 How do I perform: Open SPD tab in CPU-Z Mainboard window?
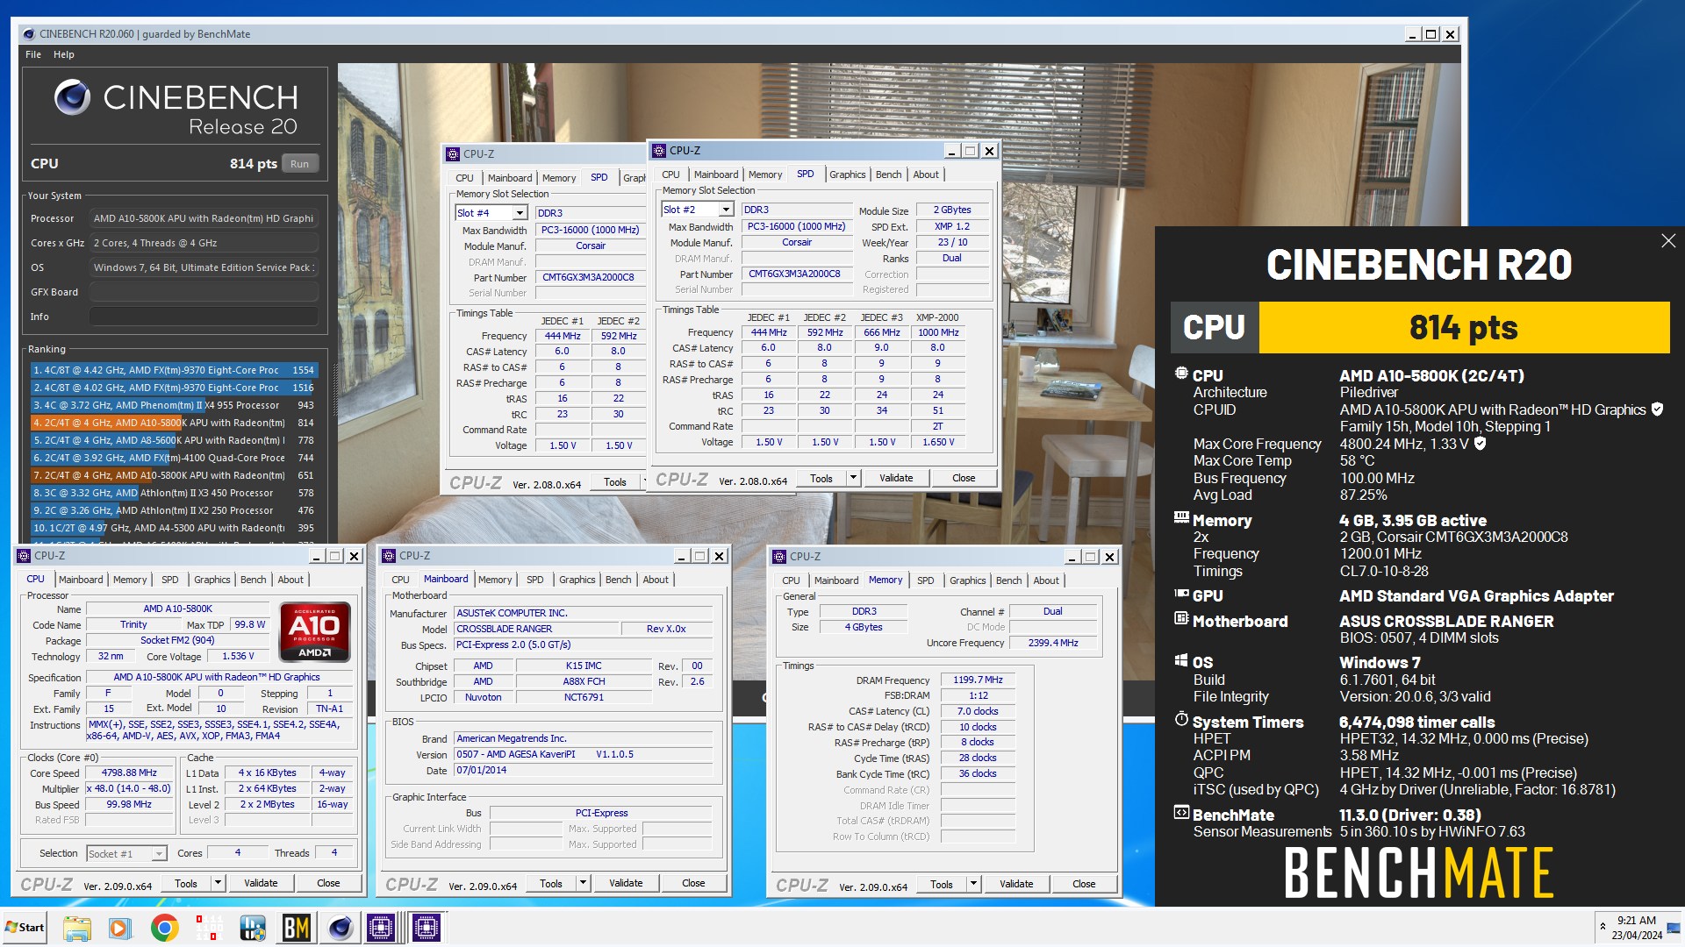[535, 580]
